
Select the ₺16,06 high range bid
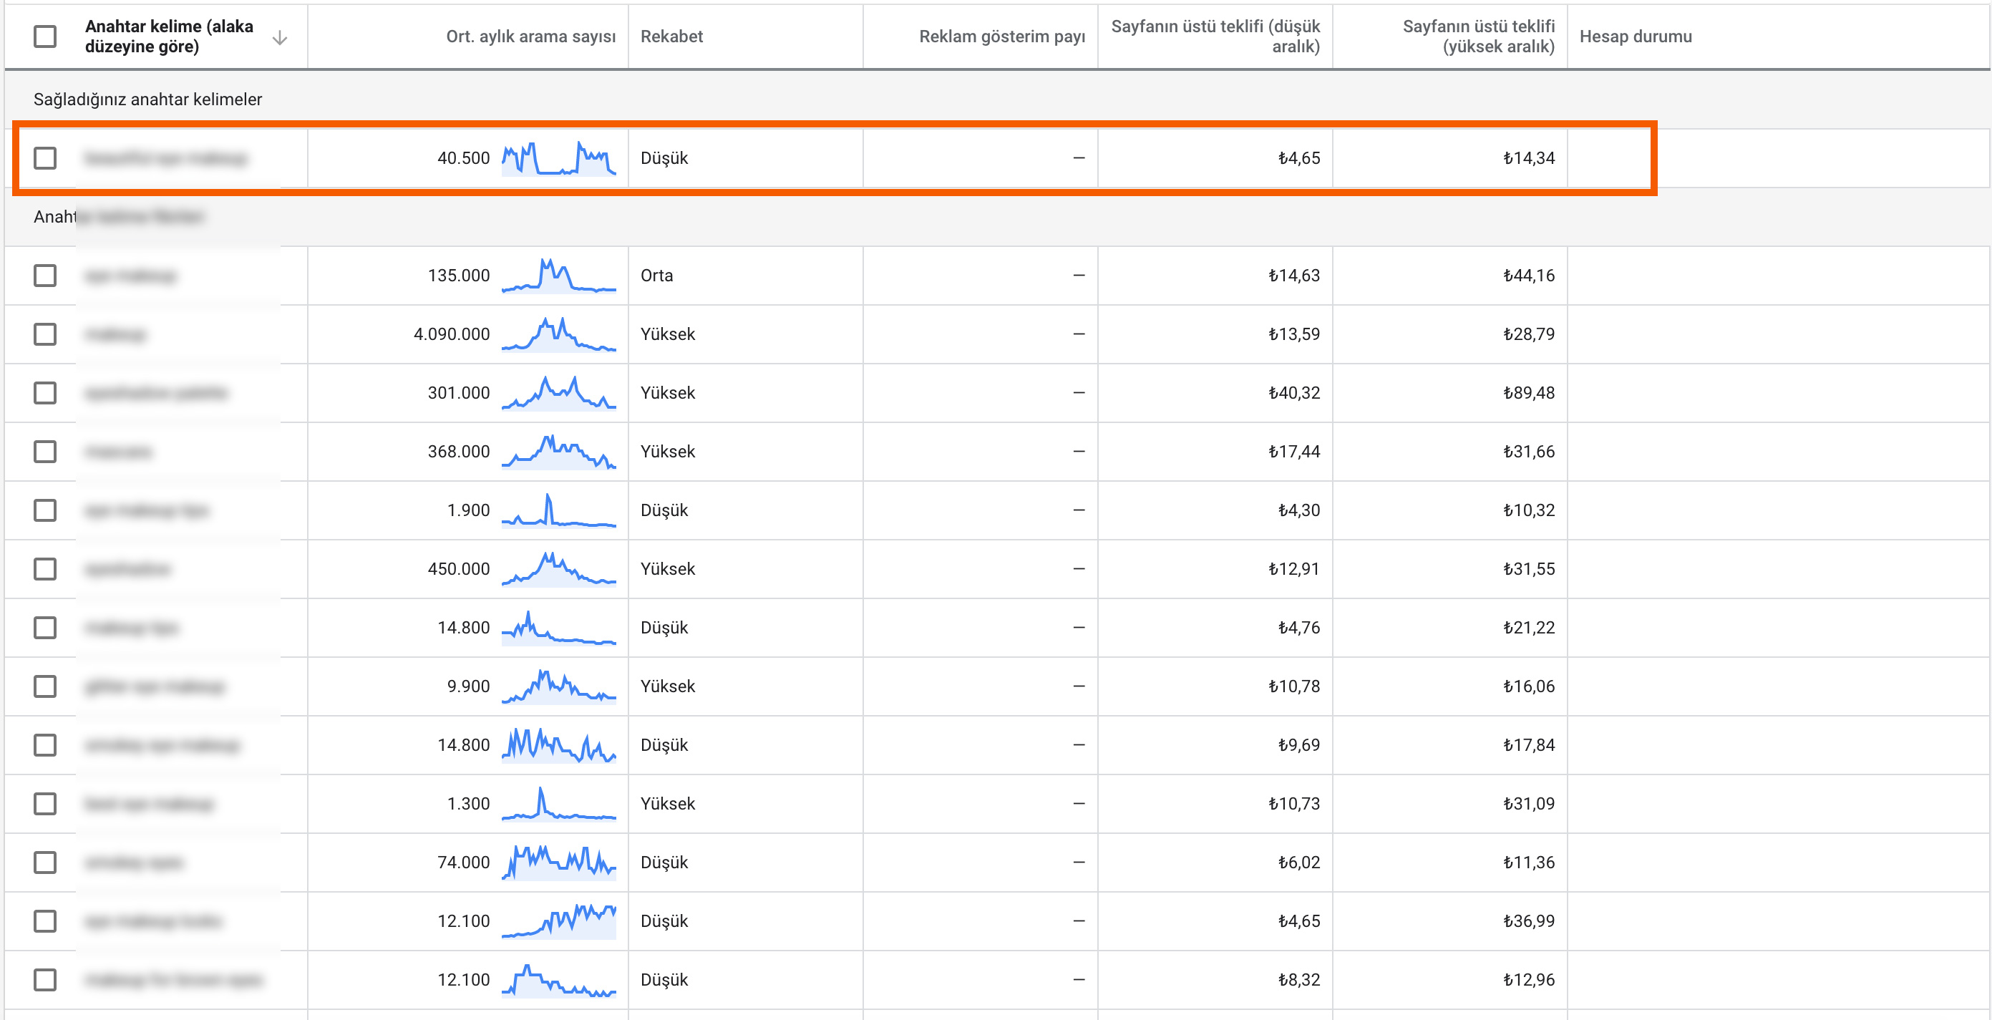[x=1529, y=686]
